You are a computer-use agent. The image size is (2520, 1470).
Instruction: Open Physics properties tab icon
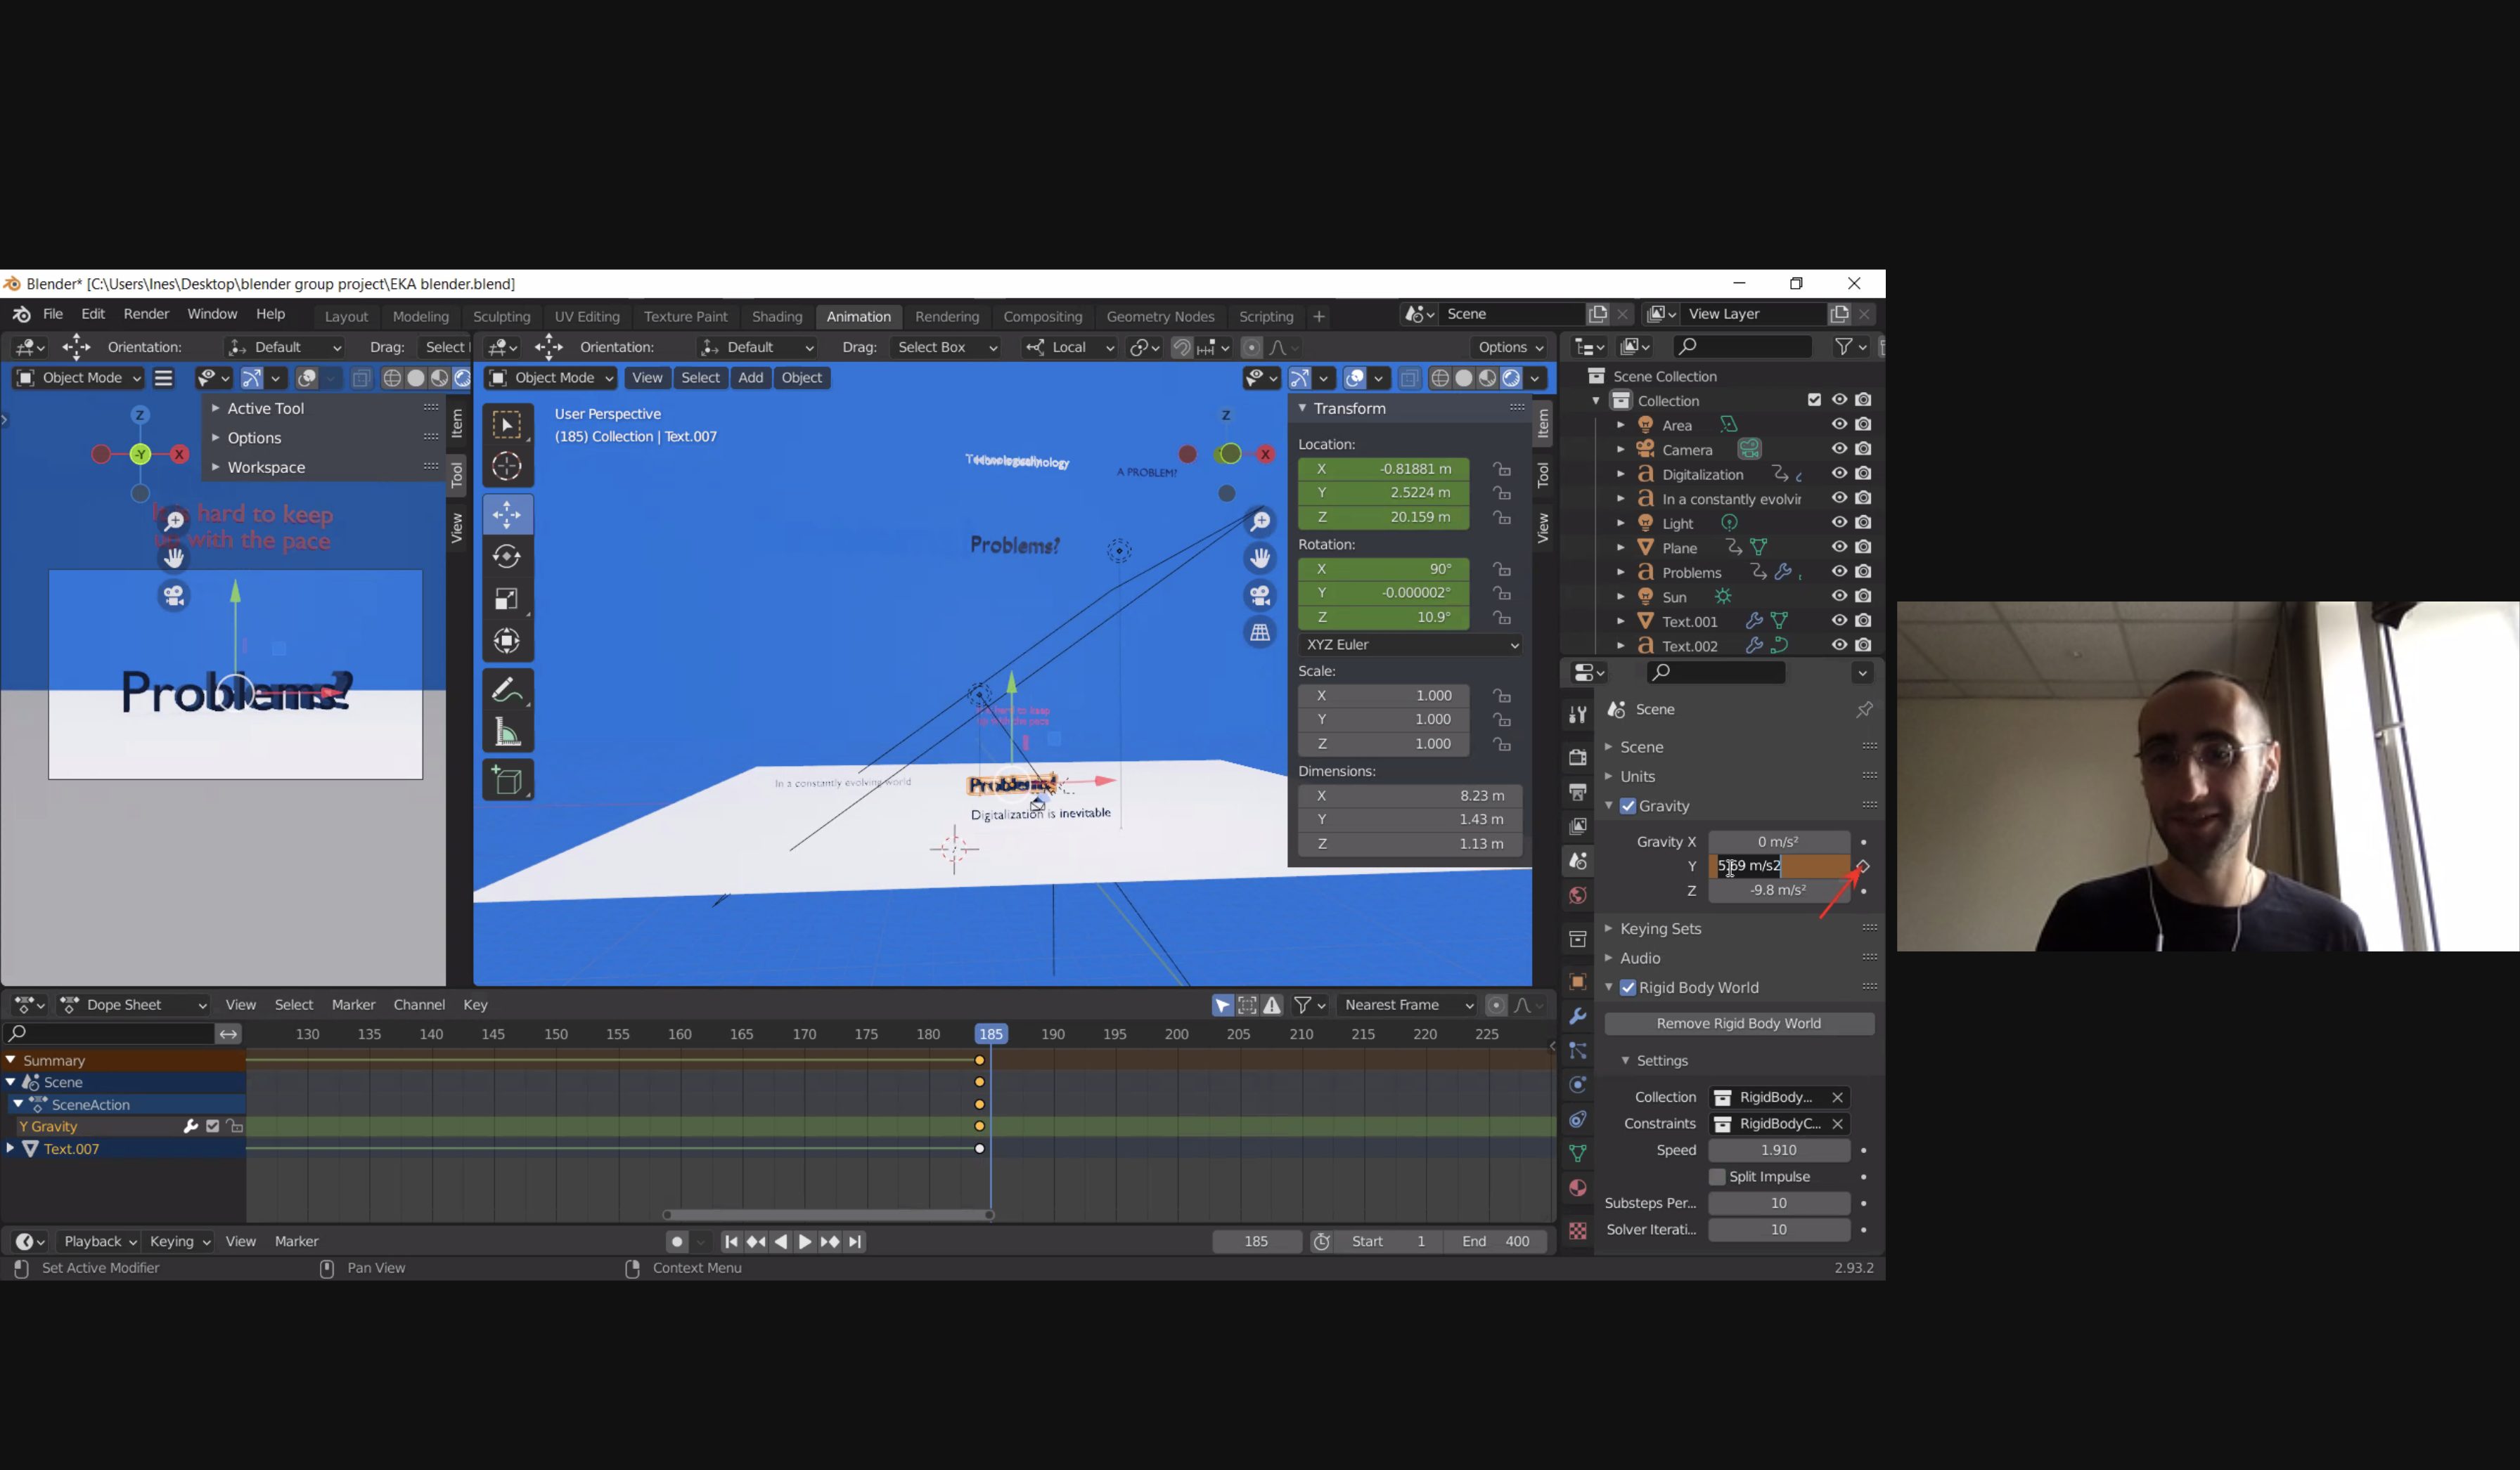coord(1578,1085)
